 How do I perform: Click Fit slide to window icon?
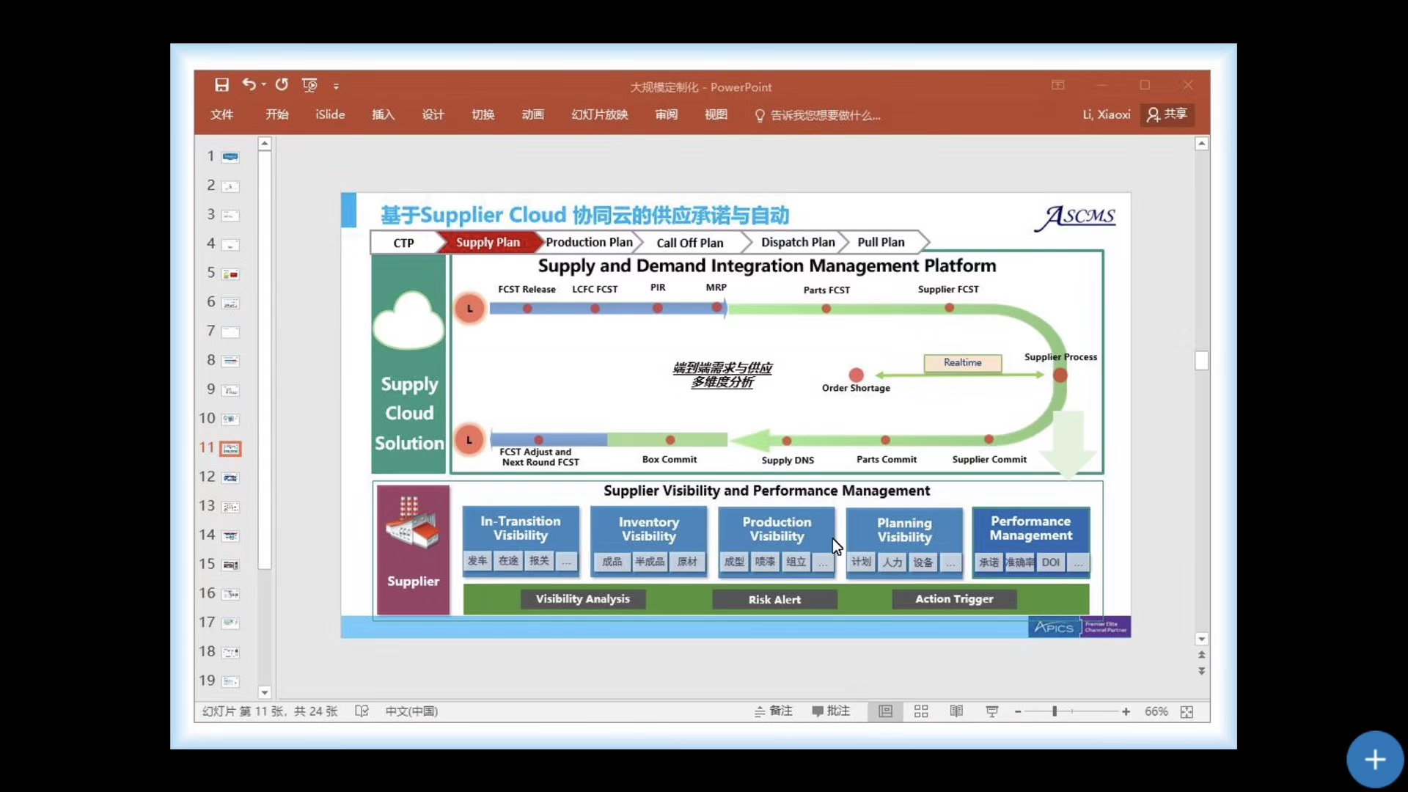[1187, 712]
